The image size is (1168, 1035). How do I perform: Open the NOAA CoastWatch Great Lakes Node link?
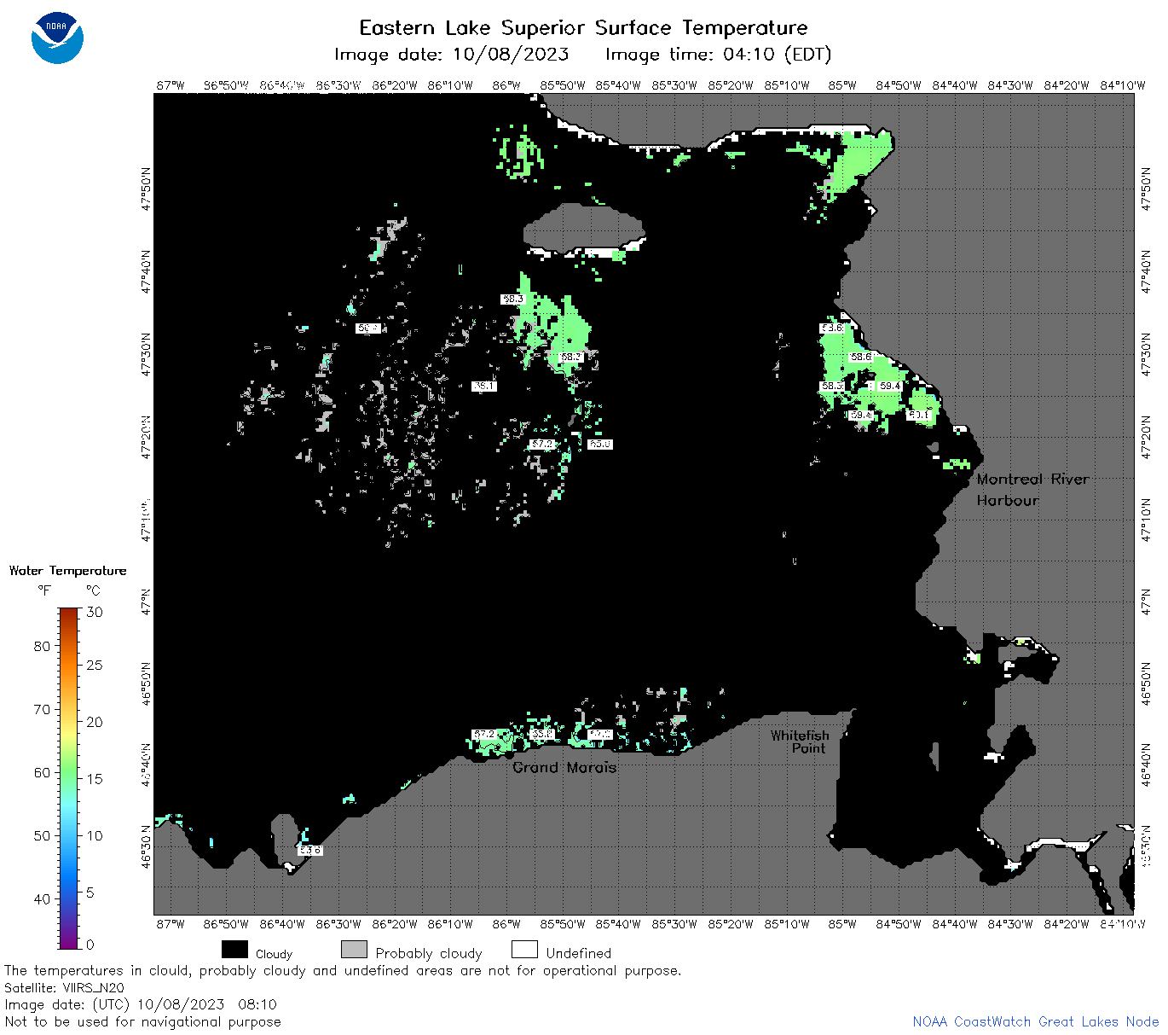click(x=1035, y=1021)
